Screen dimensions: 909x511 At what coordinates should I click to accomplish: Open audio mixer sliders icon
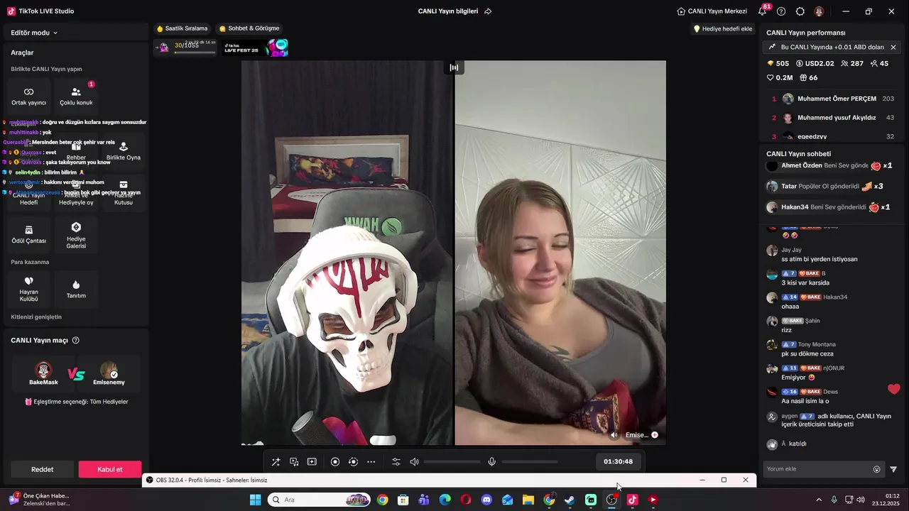(x=396, y=462)
